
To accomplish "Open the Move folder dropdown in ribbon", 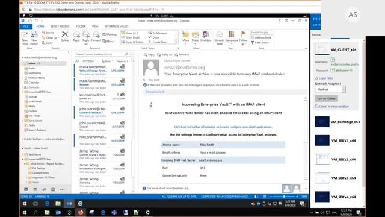I will tap(186, 38).
